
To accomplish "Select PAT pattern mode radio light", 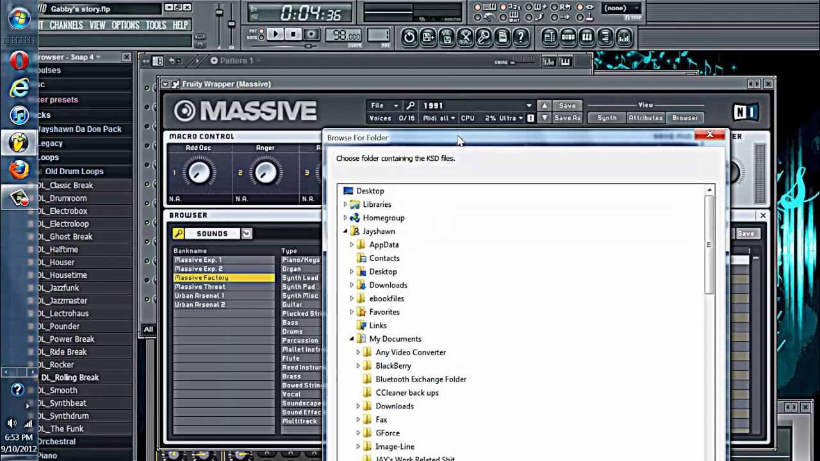I will pyautogui.click(x=261, y=31).
